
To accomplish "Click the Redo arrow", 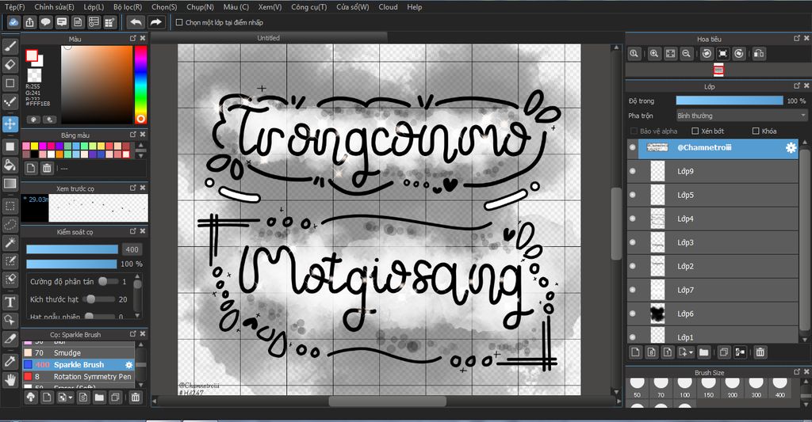I will [x=156, y=22].
